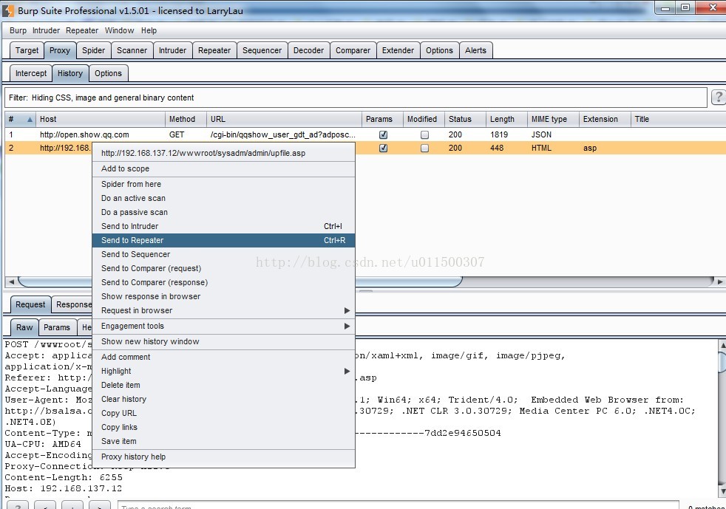Open the Intercept sub-tab
The height and width of the screenshot is (509, 726).
pos(31,73)
